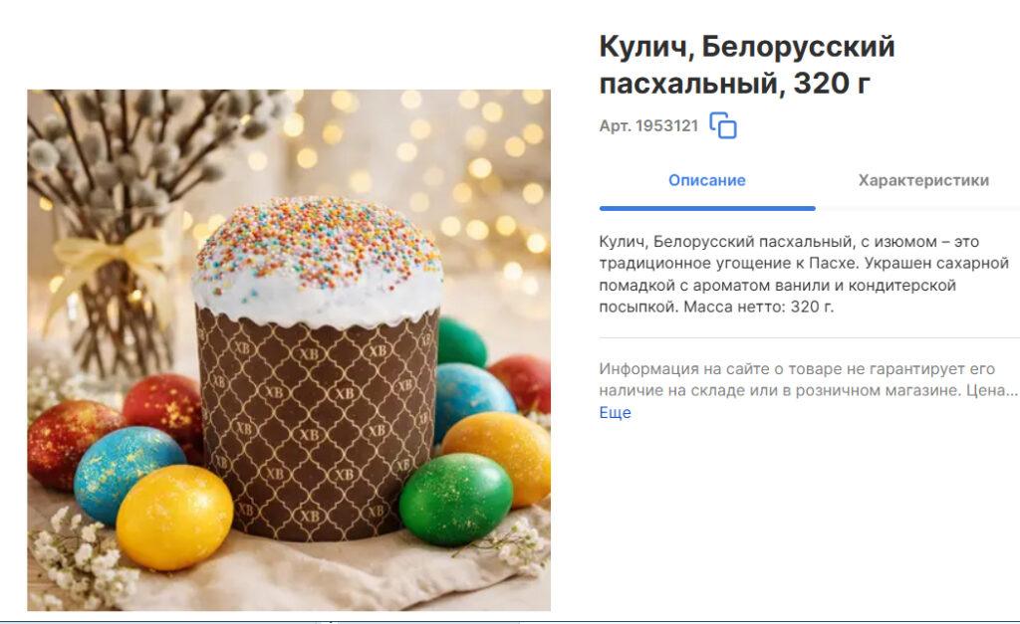Click the title Кулич, Белорусский пасхальный
Screen dimensions: 1020x624
(x=747, y=65)
